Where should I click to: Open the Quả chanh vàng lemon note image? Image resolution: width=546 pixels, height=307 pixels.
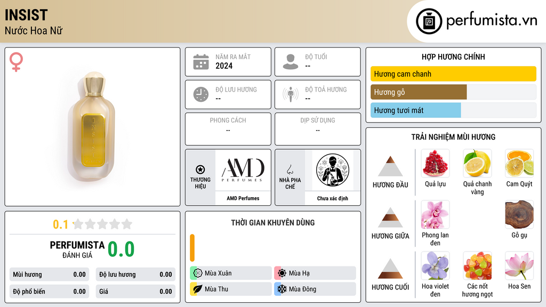(x=477, y=163)
